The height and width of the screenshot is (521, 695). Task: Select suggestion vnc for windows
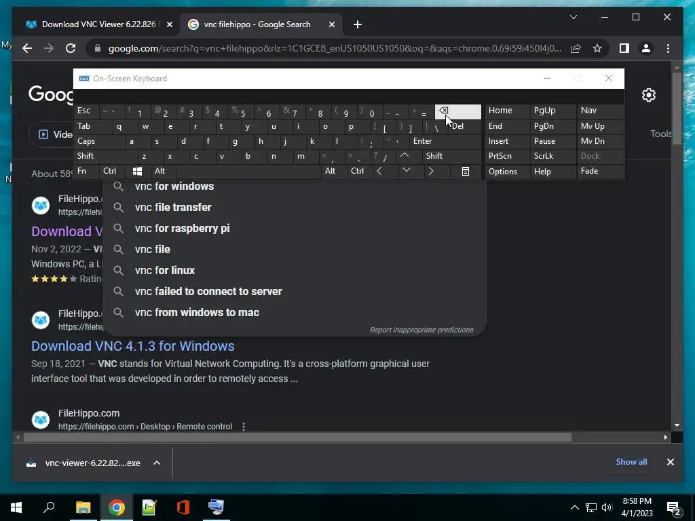pos(295,186)
